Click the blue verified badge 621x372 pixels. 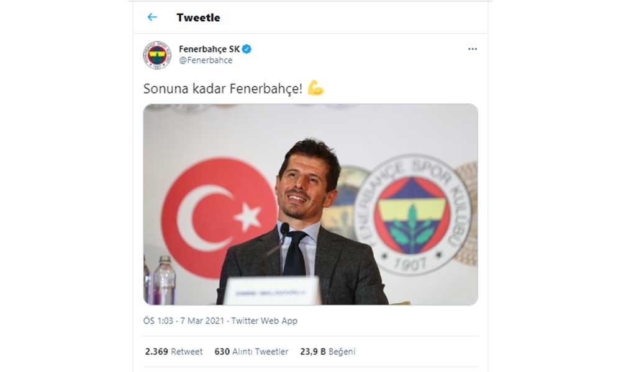click(247, 49)
